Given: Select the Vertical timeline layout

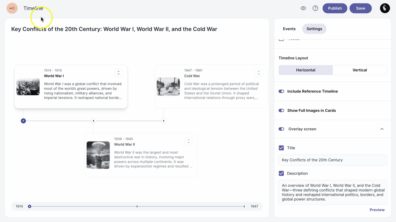Looking at the screenshot, I should 359,70.
